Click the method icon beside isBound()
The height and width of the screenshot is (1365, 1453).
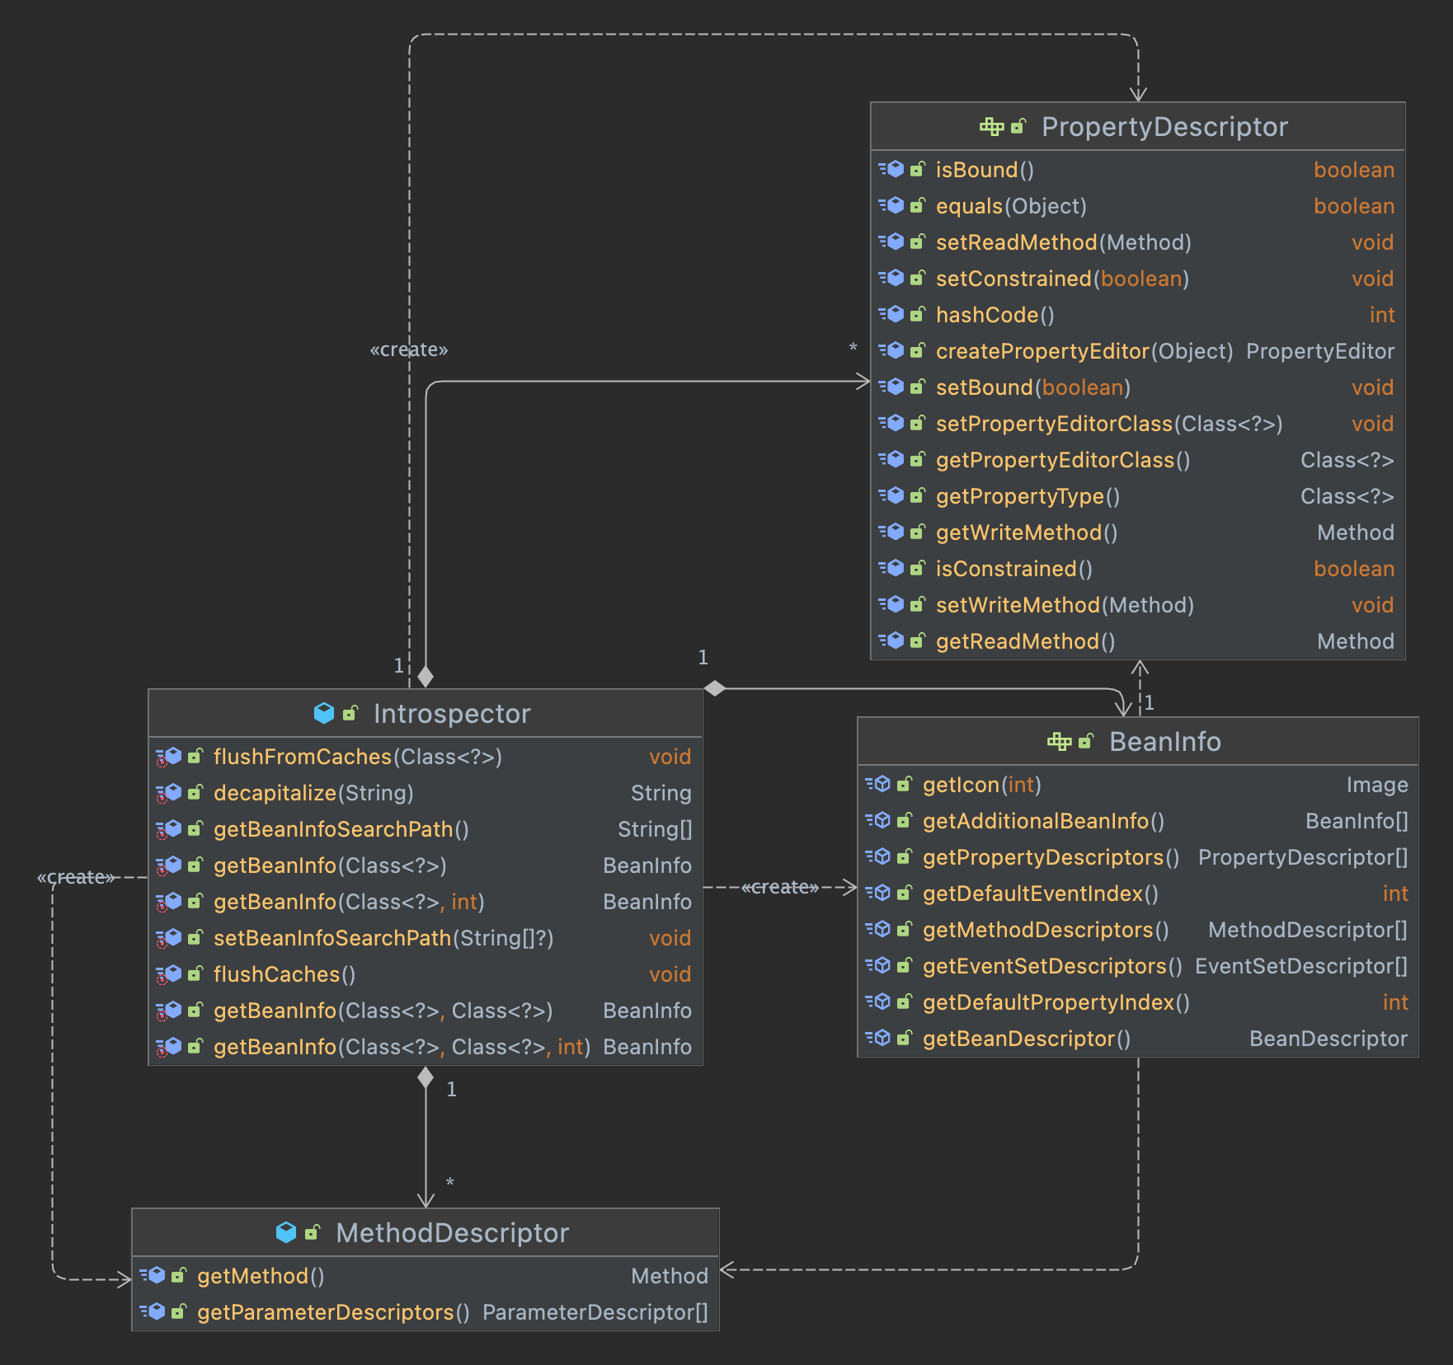coord(895,169)
